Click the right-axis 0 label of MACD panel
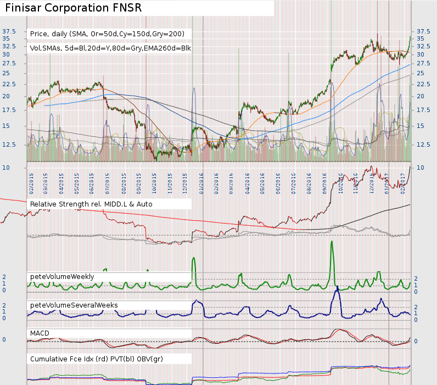This screenshot has width=437, height=385. point(416,342)
